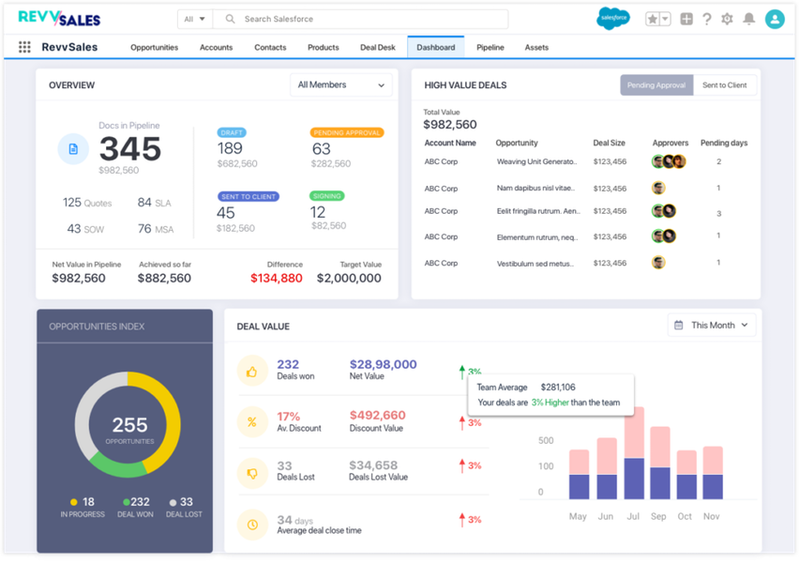Click the RevvSales logo
The width and height of the screenshot is (799, 563).
(59, 18)
